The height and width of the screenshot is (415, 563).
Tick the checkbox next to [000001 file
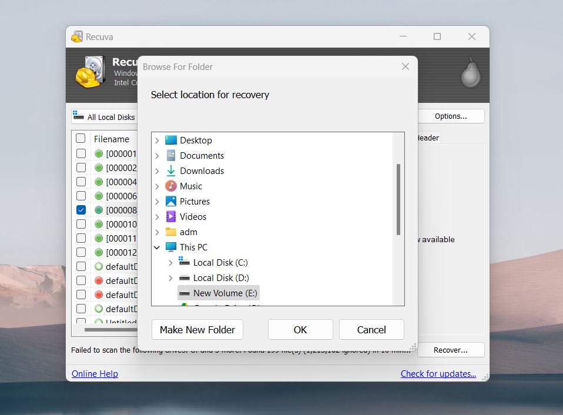point(81,153)
